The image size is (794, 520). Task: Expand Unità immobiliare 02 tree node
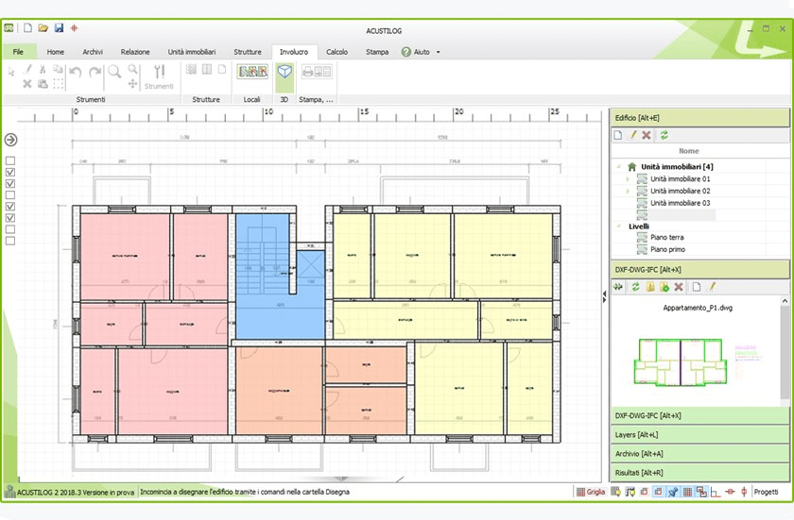click(x=627, y=192)
